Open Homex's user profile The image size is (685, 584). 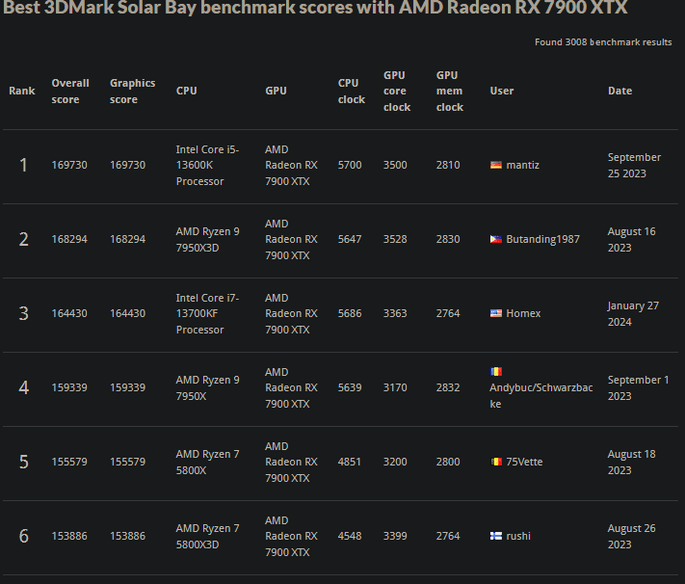(x=523, y=313)
